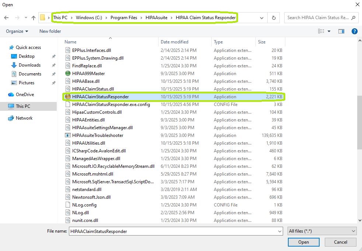362x251 pixels.
Task: Click the search magnifier icon
Action: point(353,18)
